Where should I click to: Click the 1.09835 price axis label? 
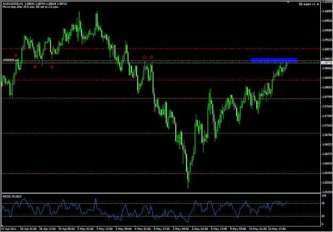(327, 21)
